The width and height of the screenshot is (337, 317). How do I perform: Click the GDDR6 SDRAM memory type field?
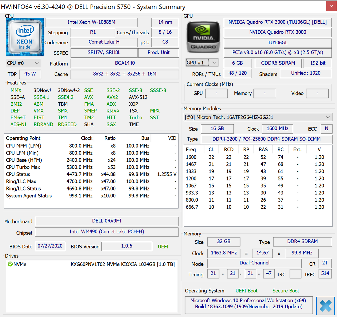click(x=278, y=63)
